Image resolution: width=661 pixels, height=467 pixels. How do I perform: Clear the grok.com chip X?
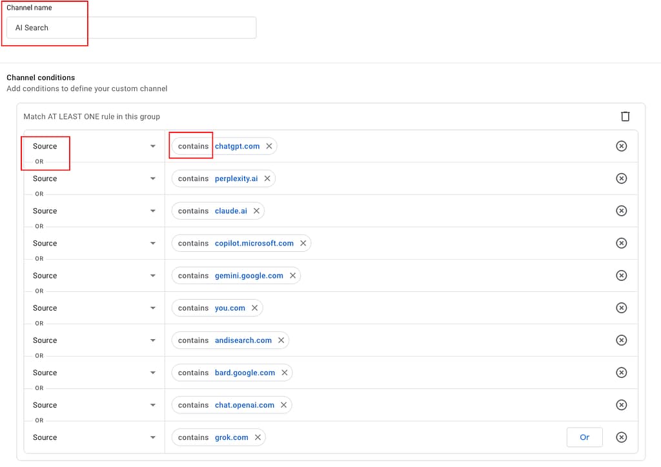258,437
